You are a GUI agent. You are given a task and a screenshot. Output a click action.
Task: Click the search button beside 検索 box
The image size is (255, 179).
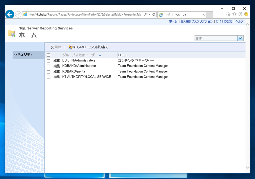click(240, 38)
